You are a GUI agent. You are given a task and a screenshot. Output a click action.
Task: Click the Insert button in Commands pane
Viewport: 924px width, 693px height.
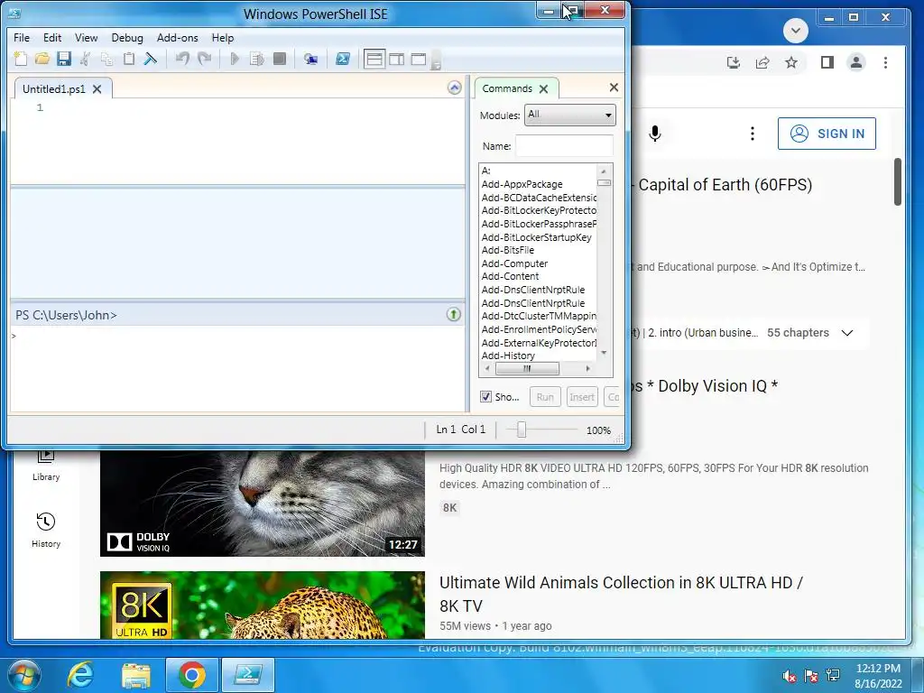coord(582,397)
